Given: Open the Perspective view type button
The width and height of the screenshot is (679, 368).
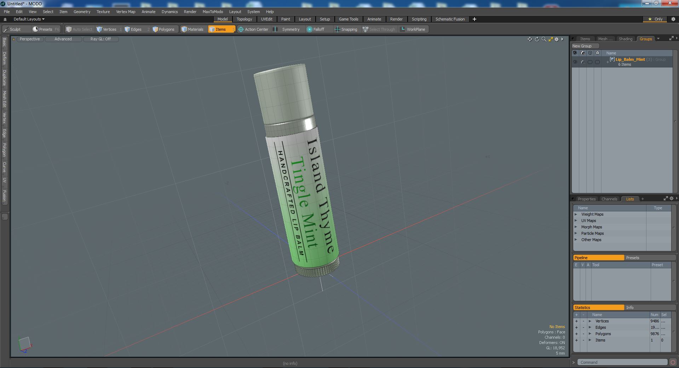Looking at the screenshot, I should pyautogui.click(x=30, y=39).
